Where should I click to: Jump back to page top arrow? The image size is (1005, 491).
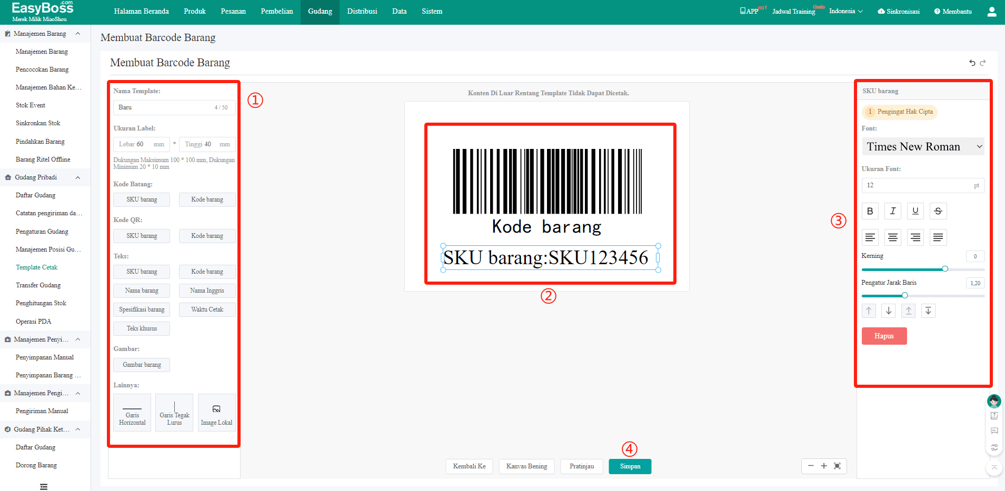(x=994, y=467)
